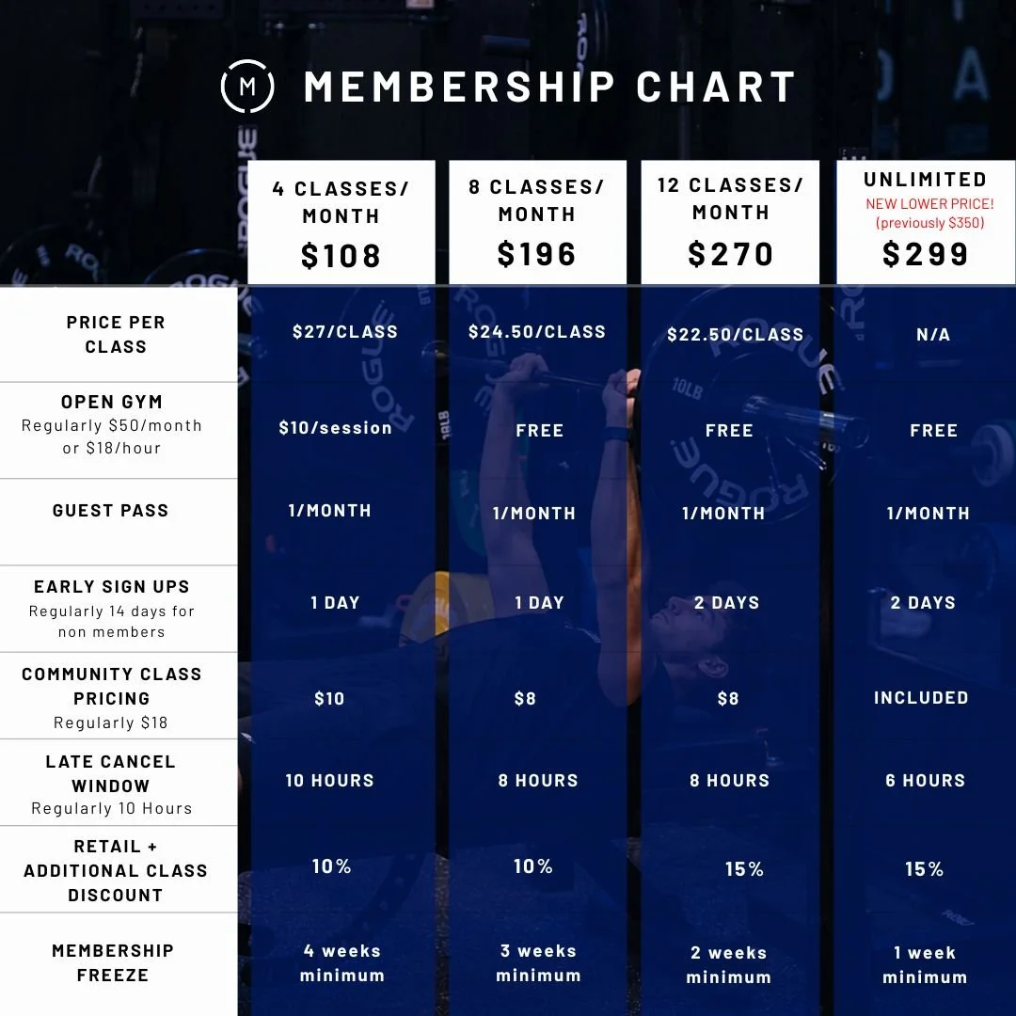Select the Open Gym row label
The width and height of the screenshot is (1016, 1016).
(112, 402)
